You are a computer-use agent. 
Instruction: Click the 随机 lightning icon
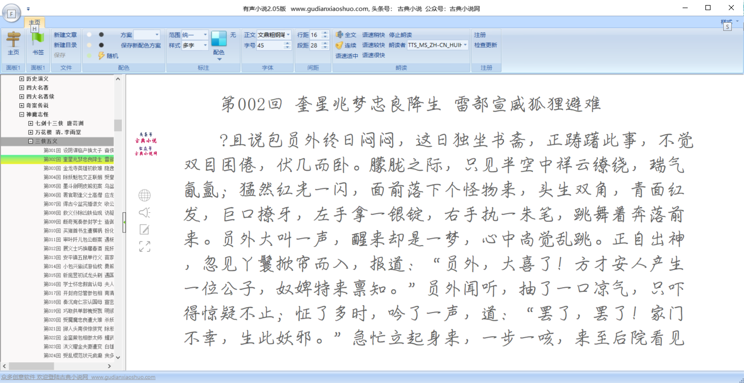(102, 56)
